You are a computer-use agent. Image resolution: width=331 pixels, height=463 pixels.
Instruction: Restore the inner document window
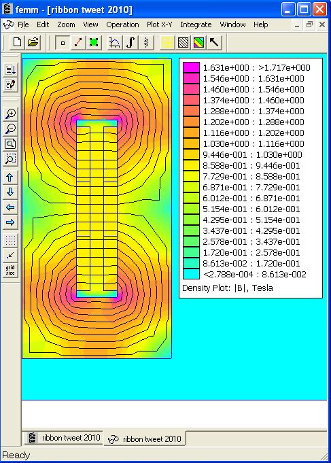coord(309,24)
